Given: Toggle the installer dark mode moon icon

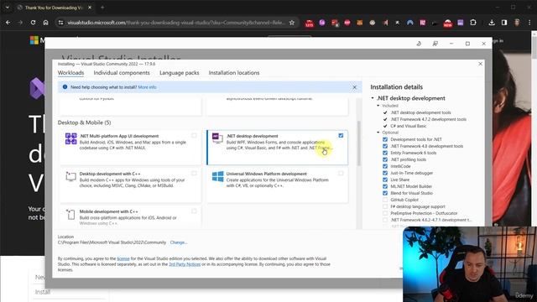Looking at the screenshot, I should (x=419, y=44).
